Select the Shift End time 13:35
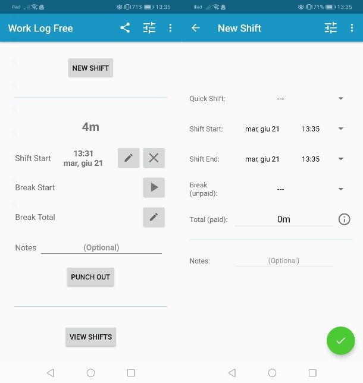This screenshot has width=363, height=383. pos(311,159)
